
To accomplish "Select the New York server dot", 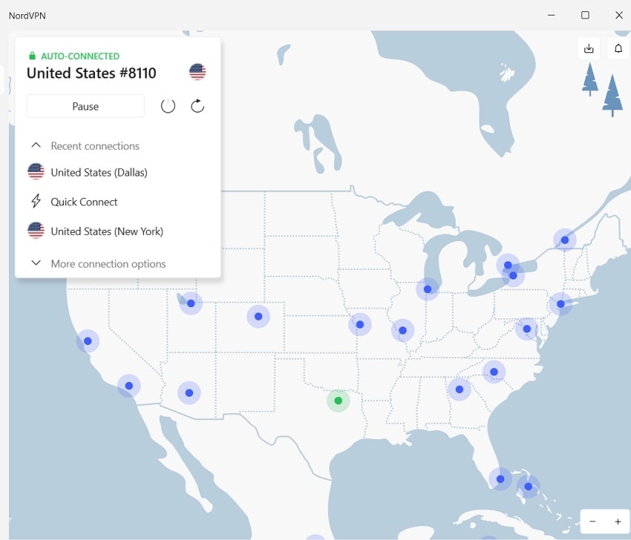I will 560,304.
